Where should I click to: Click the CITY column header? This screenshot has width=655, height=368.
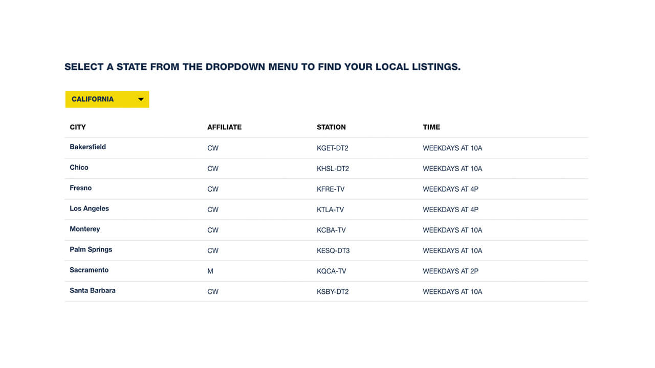pos(78,127)
